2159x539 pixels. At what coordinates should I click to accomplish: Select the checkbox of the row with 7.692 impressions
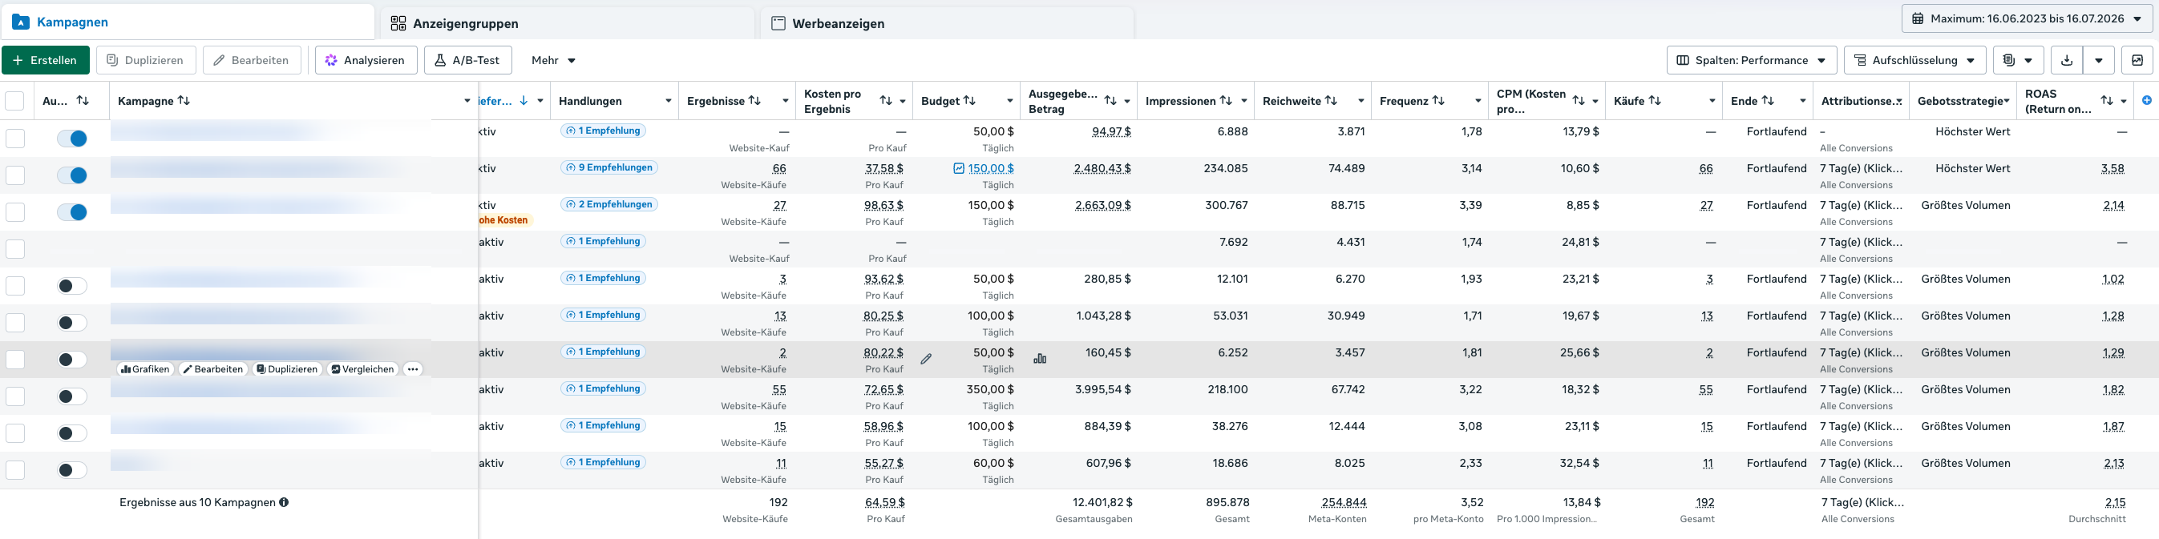pyautogui.click(x=15, y=248)
